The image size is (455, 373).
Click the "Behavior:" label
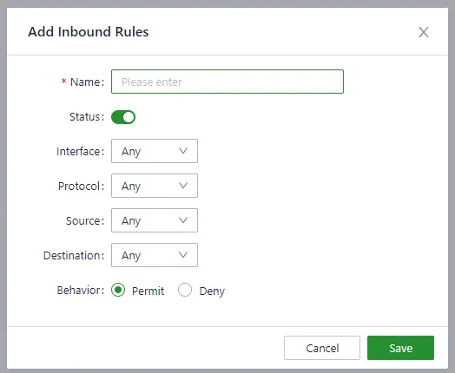point(81,291)
